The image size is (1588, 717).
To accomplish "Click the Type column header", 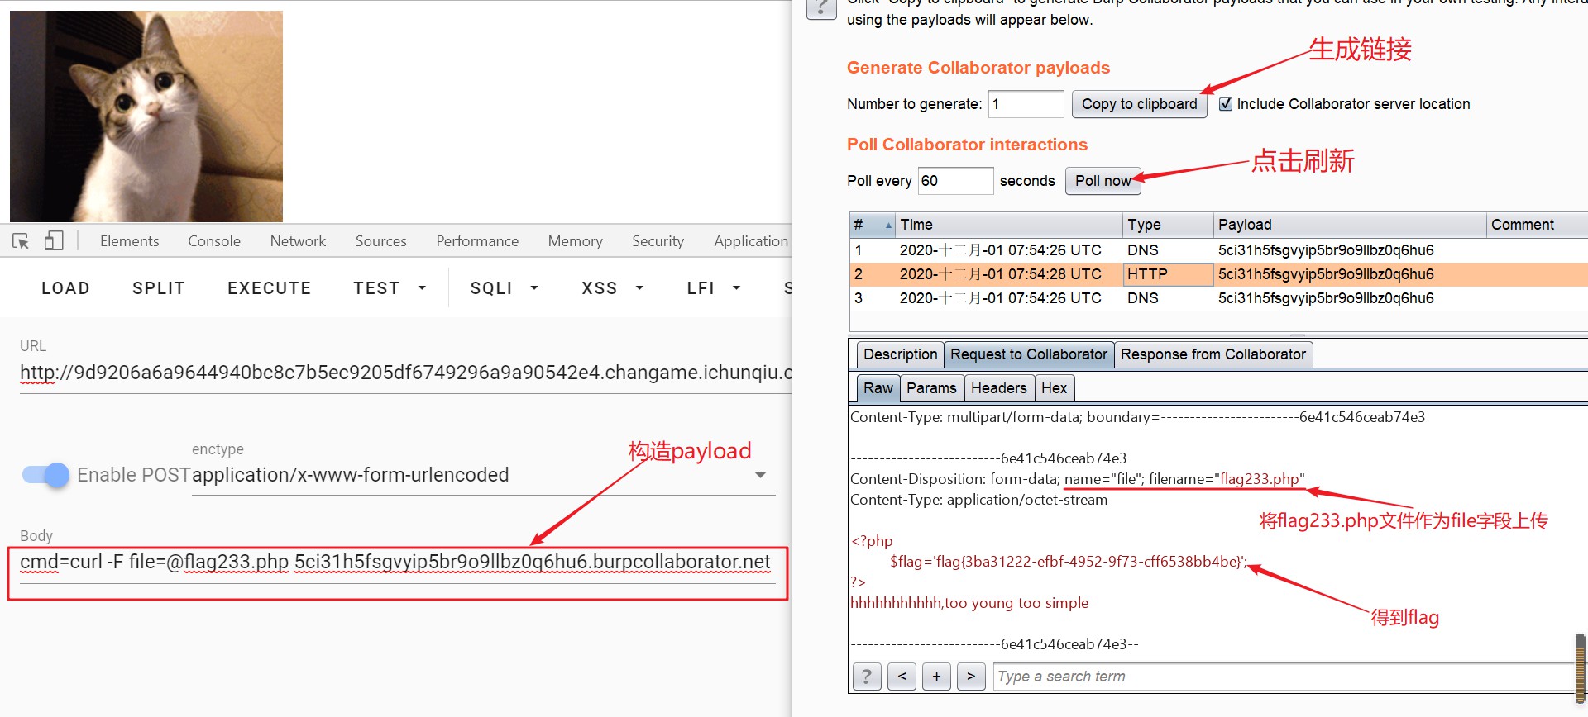I will tap(1167, 225).
